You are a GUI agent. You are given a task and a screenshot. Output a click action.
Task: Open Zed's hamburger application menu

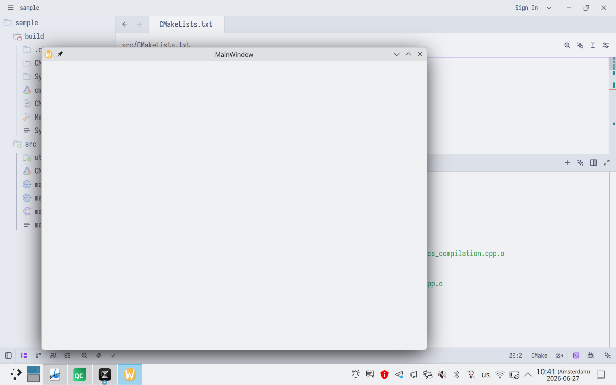(11, 8)
